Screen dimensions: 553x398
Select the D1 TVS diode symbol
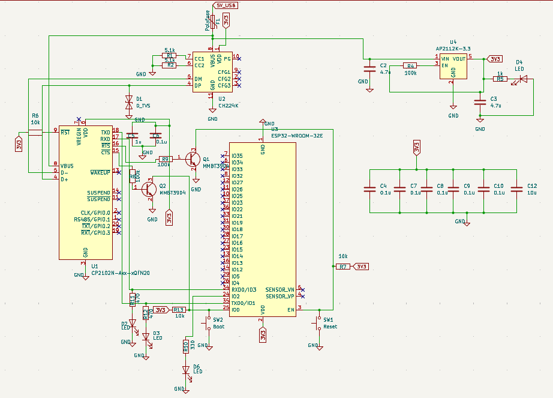tap(129, 102)
